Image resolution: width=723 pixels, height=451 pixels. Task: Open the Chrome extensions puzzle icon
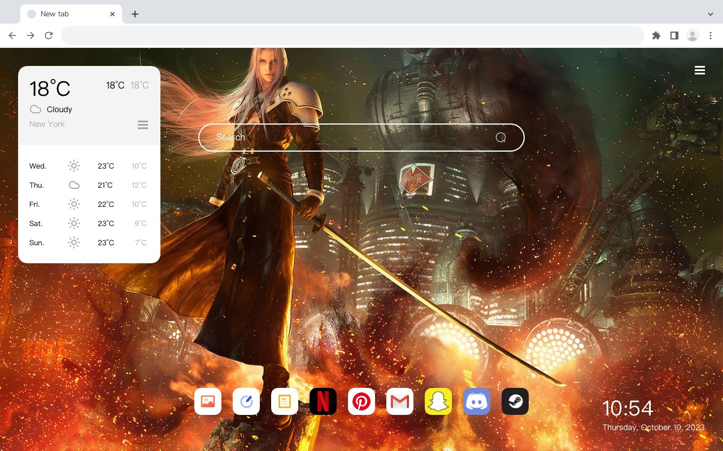pos(656,36)
